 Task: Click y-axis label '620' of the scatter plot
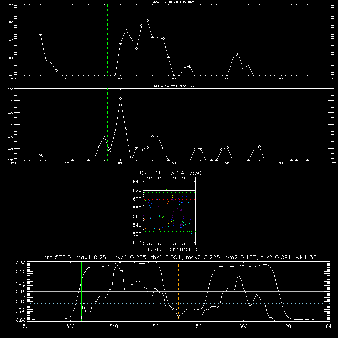(137, 190)
